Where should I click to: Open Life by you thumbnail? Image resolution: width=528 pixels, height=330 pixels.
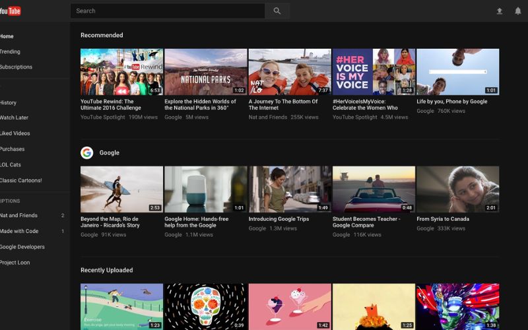[458, 72]
